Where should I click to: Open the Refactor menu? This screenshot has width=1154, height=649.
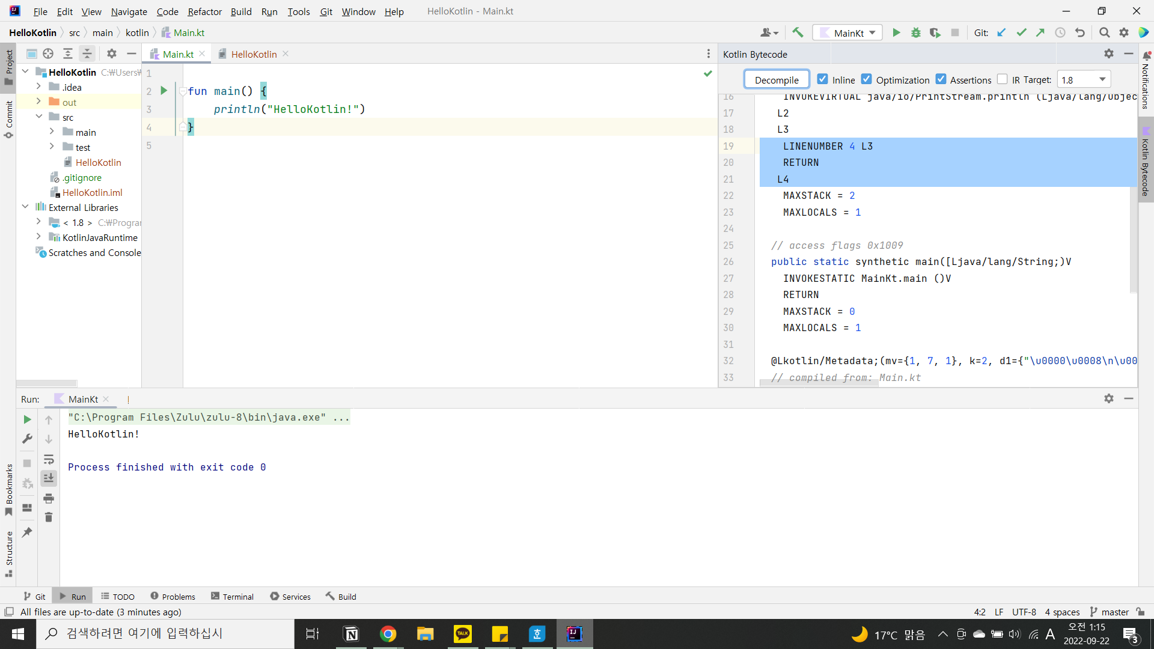204,11
